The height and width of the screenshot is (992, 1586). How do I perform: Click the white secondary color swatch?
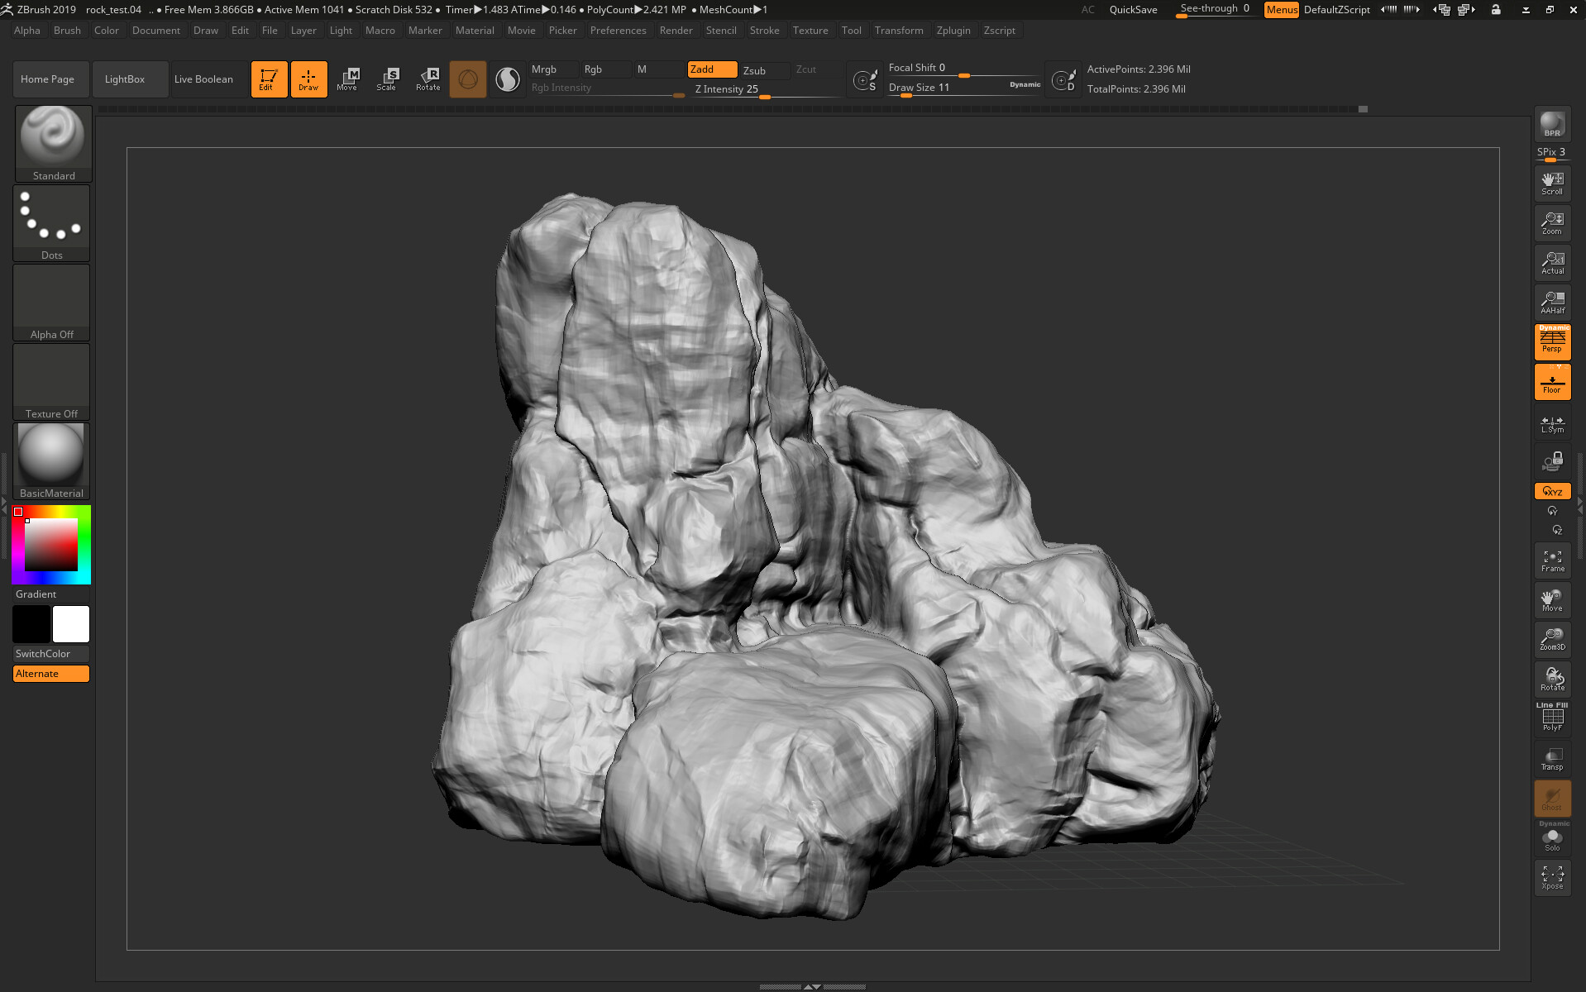tap(71, 624)
